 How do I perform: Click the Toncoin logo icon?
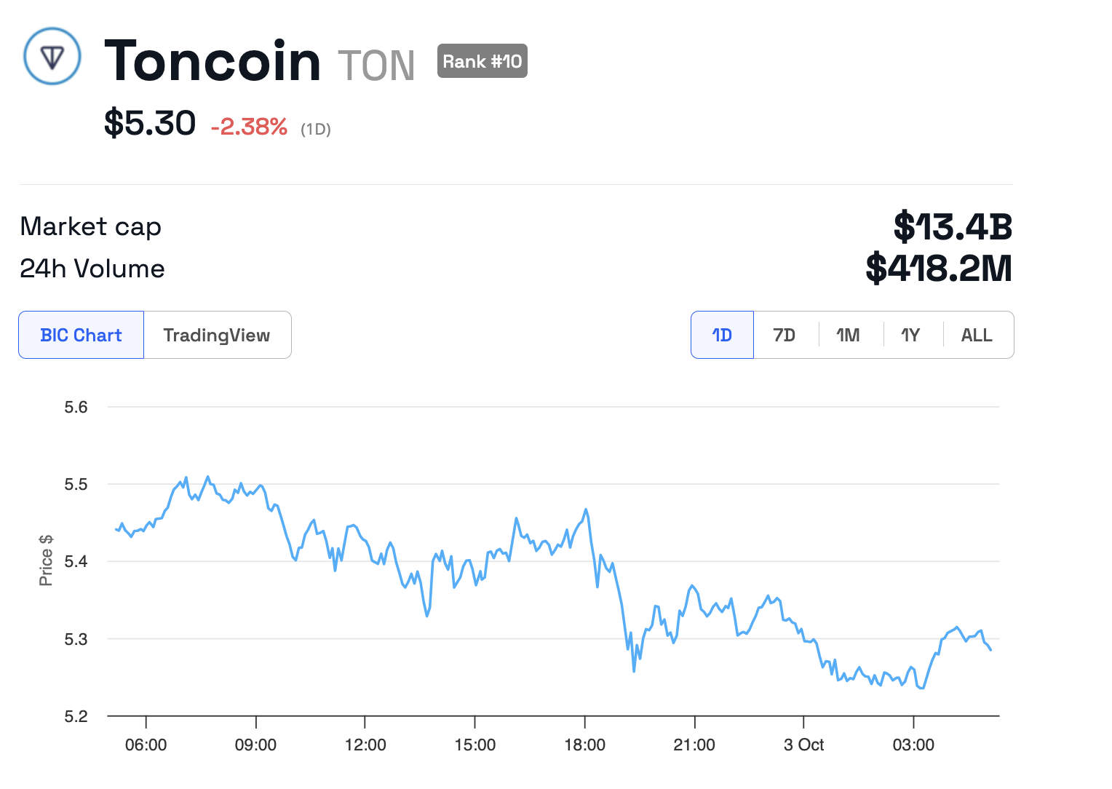click(52, 57)
